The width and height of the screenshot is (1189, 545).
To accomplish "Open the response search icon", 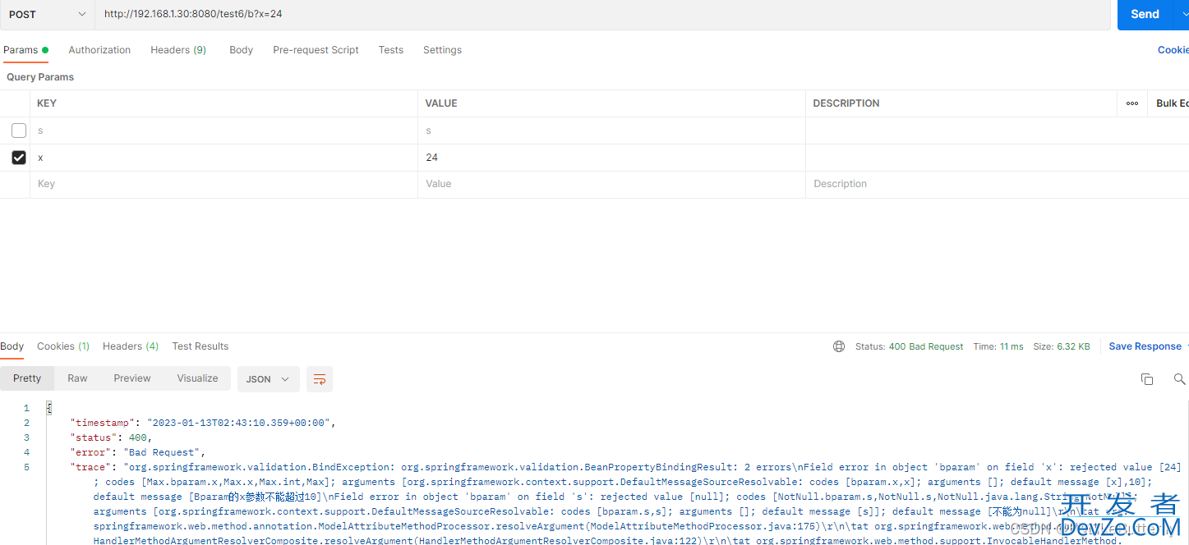I will tap(1180, 379).
